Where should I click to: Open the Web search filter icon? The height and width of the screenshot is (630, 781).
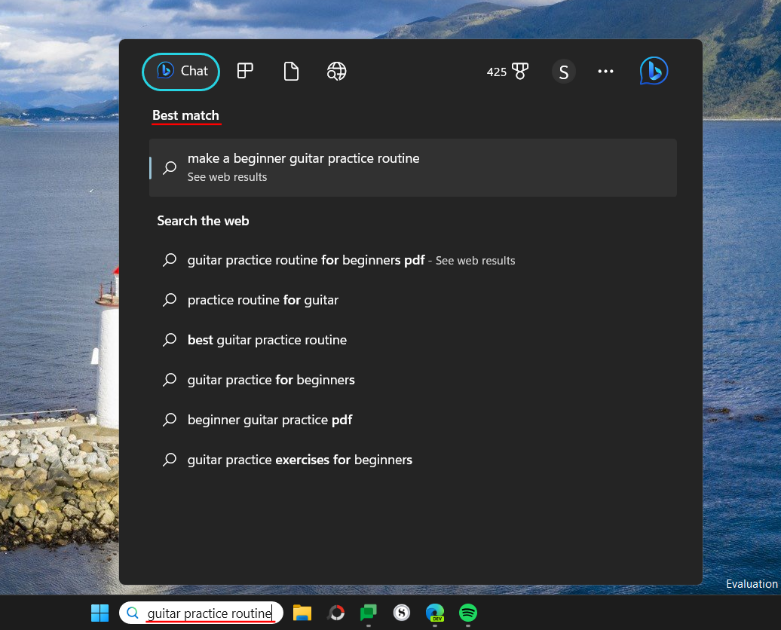click(336, 71)
